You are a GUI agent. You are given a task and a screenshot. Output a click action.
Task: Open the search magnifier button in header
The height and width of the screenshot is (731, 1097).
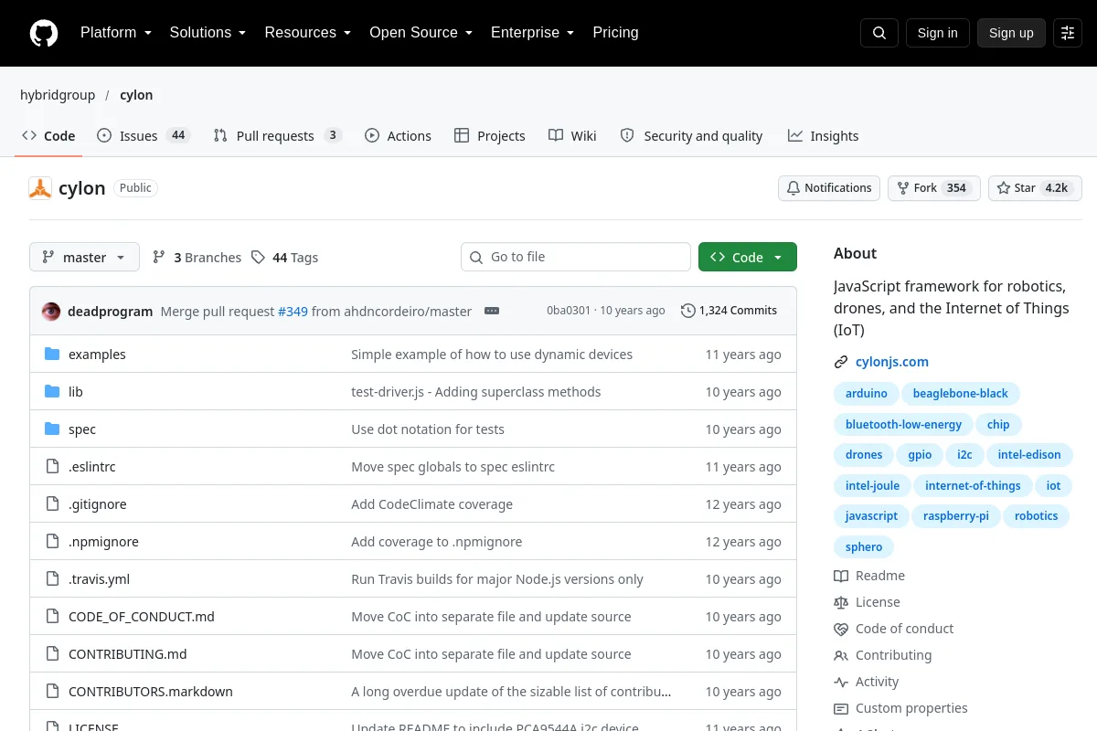tap(879, 33)
